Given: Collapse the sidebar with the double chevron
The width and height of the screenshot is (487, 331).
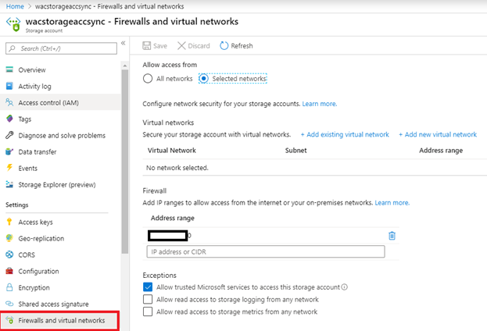Looking at the screenshot, I should (124, 43).
